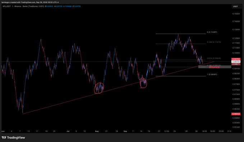Image resolution: width=244 pixels, height=142 pixels.
Task: Click the 0.06900 price axis label
Action: click(236, 99)
